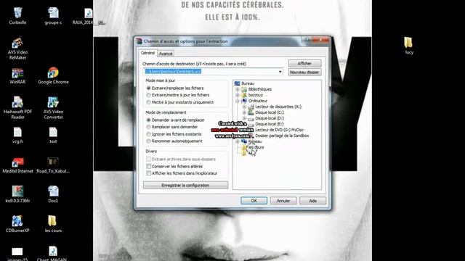This screenshot has height=261, width=465.
Task: Select les cours folder in tree
Action: point(256,147)
